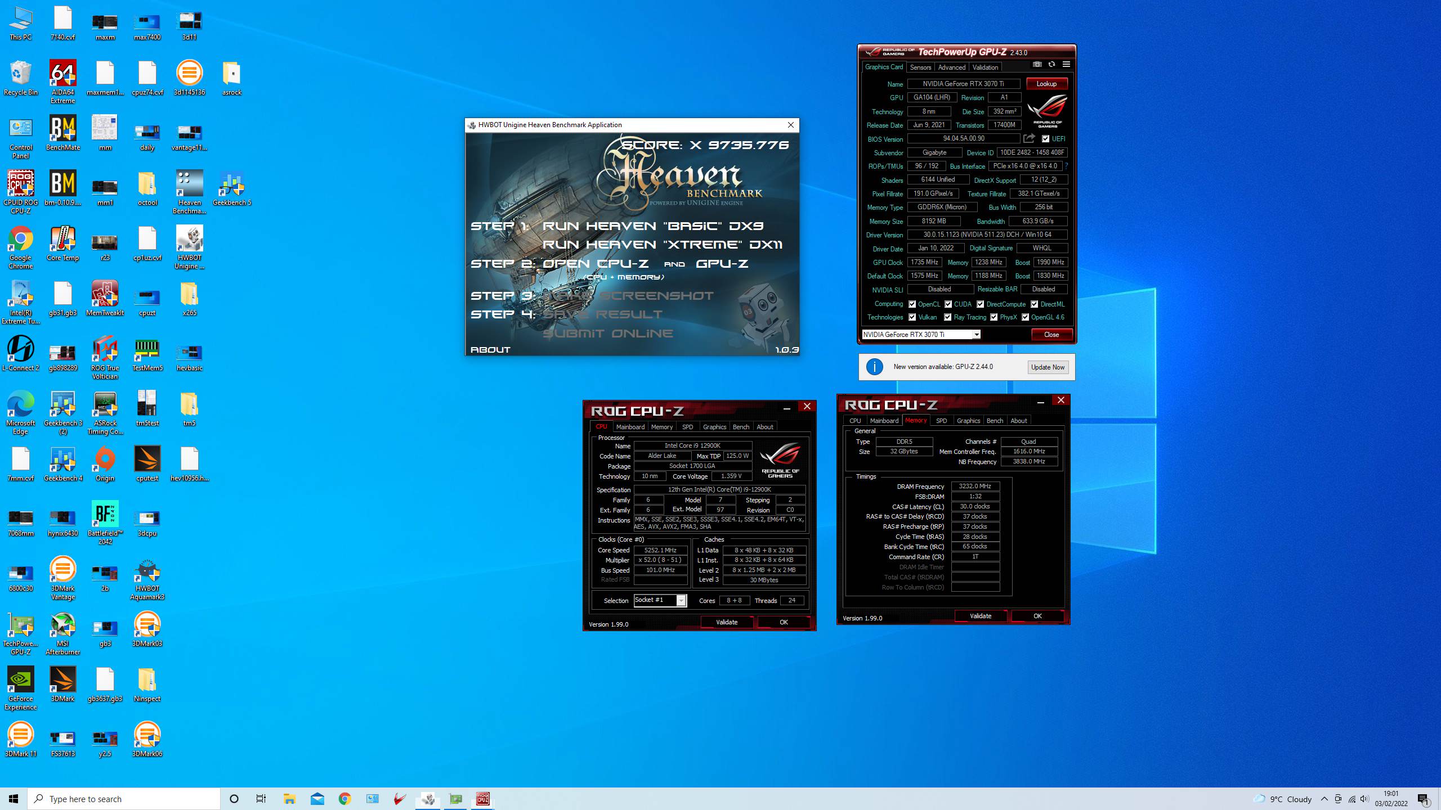Screen dimensions: 1441x810
Task: Click ABOUT in the Heaven Benchmark app
Action: pyautogui.click(x=490, y=349)
